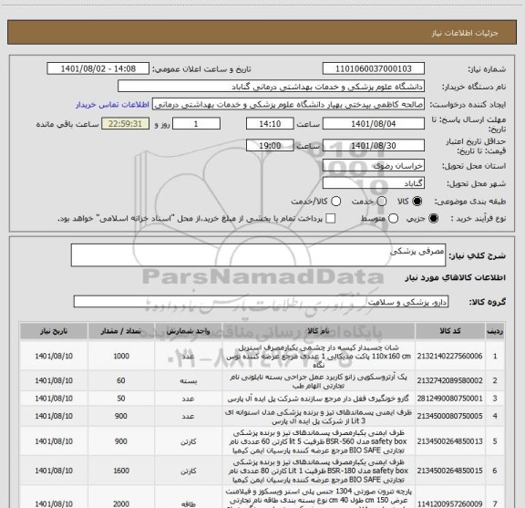Click the response deadline time 14:10

(x=270, y=124)
